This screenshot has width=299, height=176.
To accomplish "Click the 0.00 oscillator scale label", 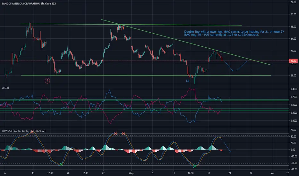I will click(293, 150).
